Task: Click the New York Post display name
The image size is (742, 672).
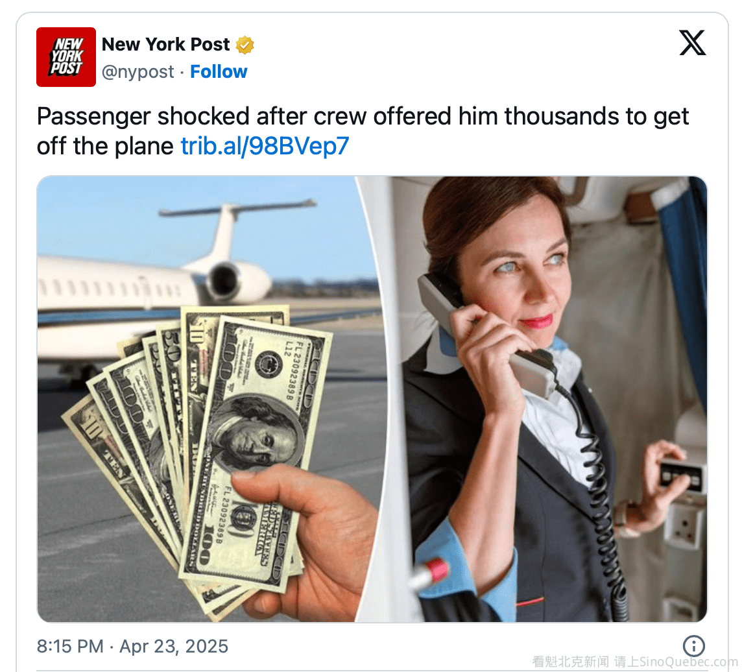Action: pos(165,45)
